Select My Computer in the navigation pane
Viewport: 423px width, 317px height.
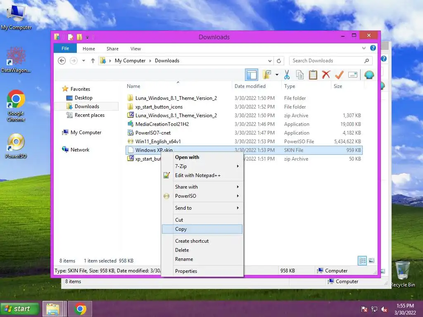point(86,132)
